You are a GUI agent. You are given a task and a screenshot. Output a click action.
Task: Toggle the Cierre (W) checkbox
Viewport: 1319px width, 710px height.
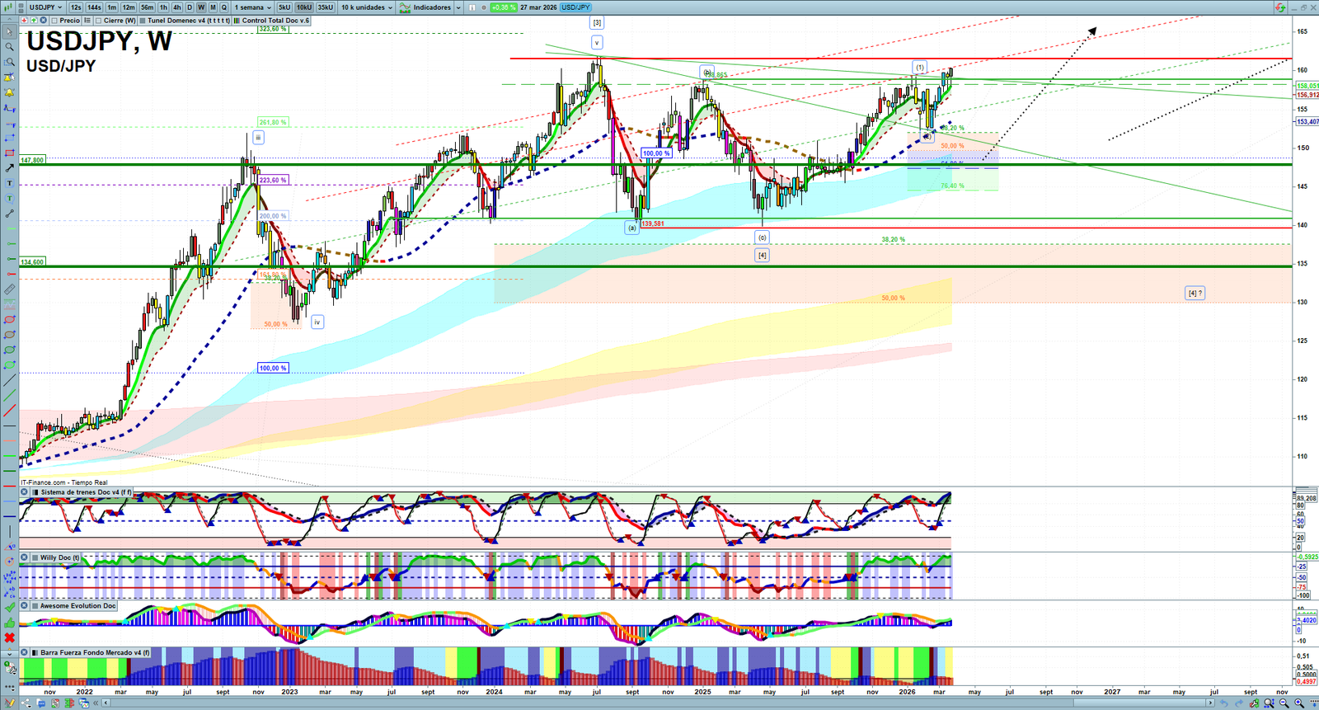coord(98,21)
